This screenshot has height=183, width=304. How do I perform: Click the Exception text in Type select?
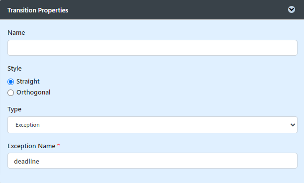tap(27, 125)
